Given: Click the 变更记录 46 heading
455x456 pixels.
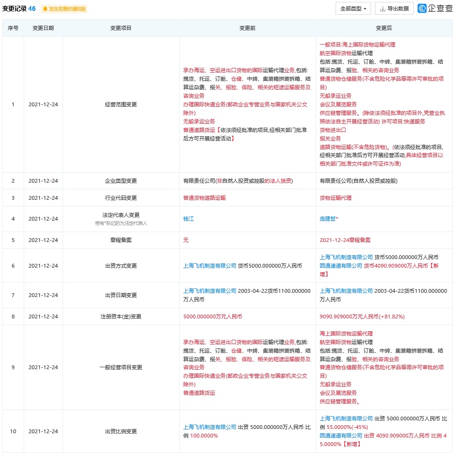Looking at the screenshot, I should pyautogui.click(x=19, y=9).
